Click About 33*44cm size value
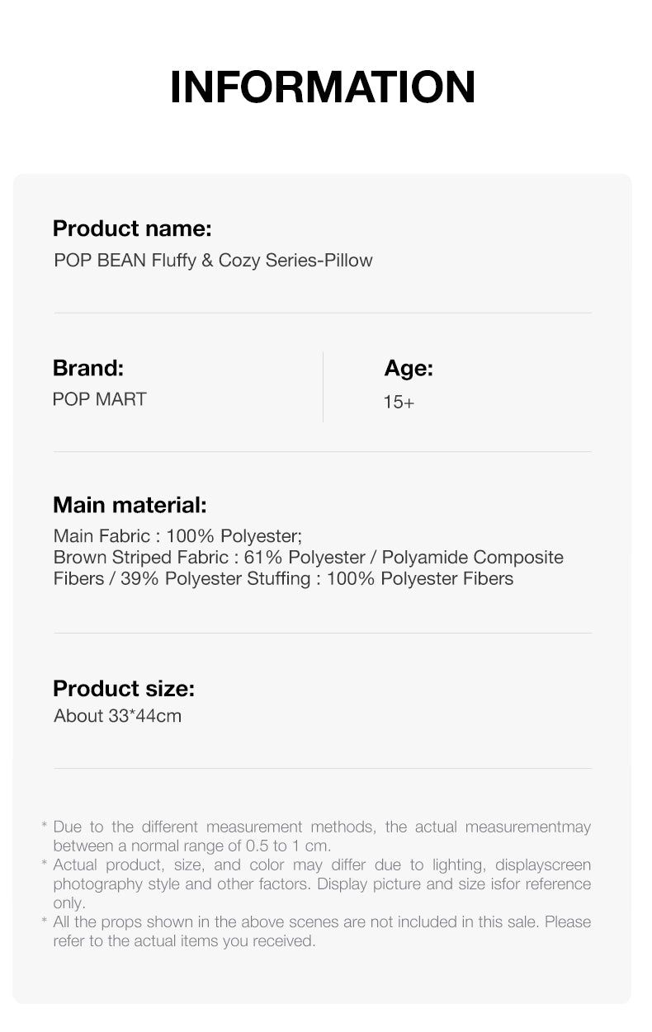 (117, 716)
